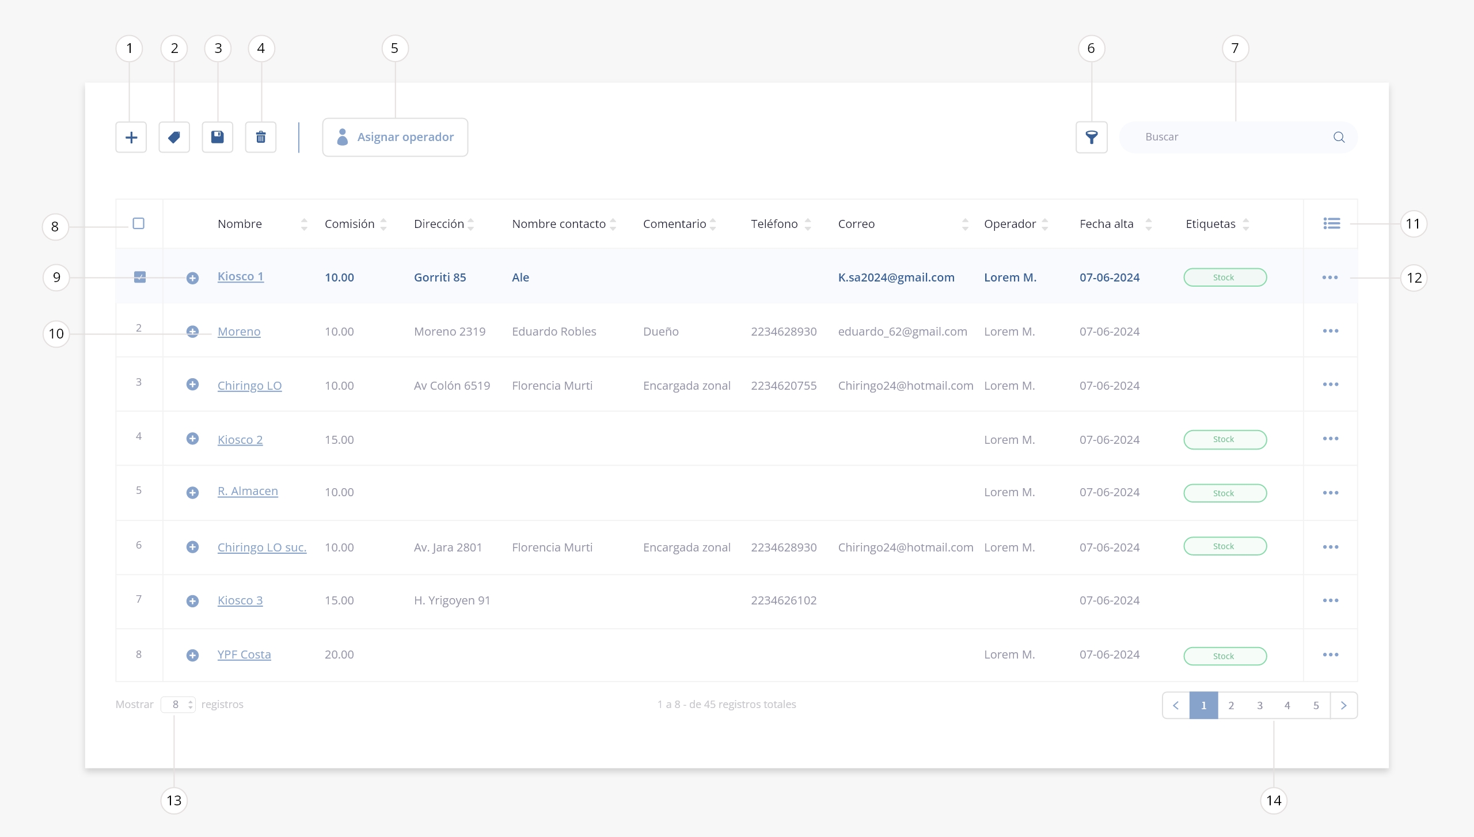Expand the Chiringo LO row plus icon
This screenshot has width=1474, height=837.
tap(192, 385)
